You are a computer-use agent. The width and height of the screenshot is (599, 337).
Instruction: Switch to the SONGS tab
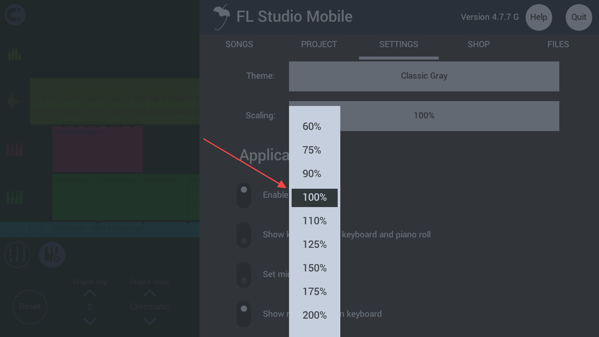[x=239, y=45]
